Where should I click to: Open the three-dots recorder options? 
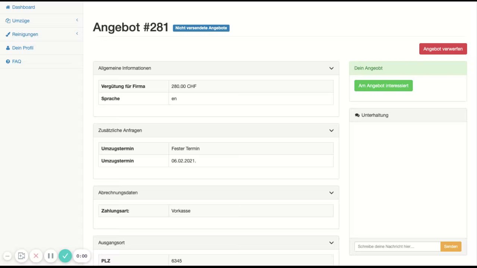7,256
